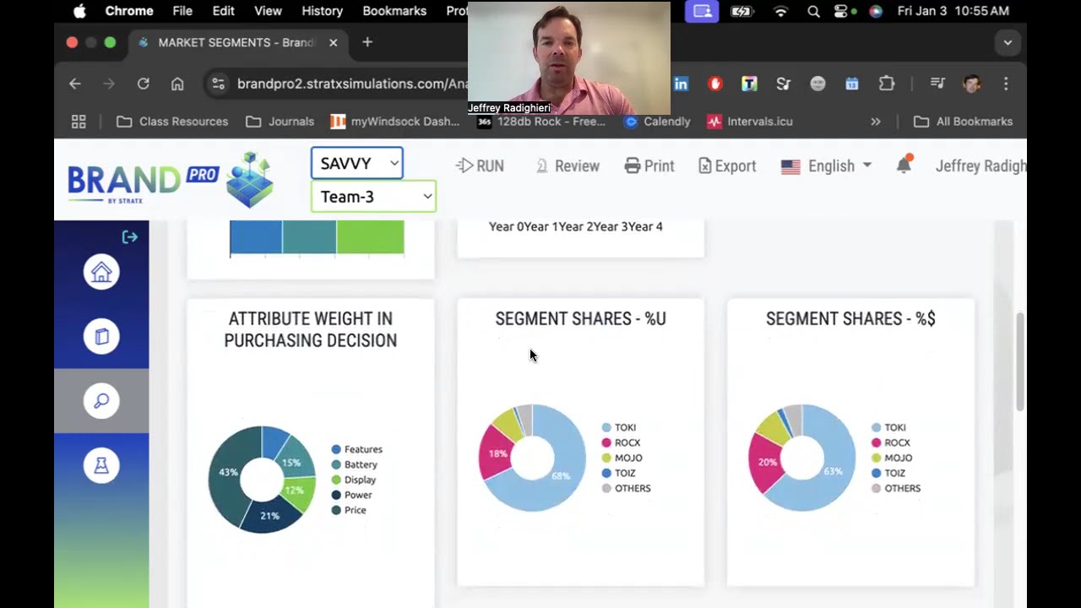The image size is (1081, 608).
Task: Open the History menu
Action: 322,11
